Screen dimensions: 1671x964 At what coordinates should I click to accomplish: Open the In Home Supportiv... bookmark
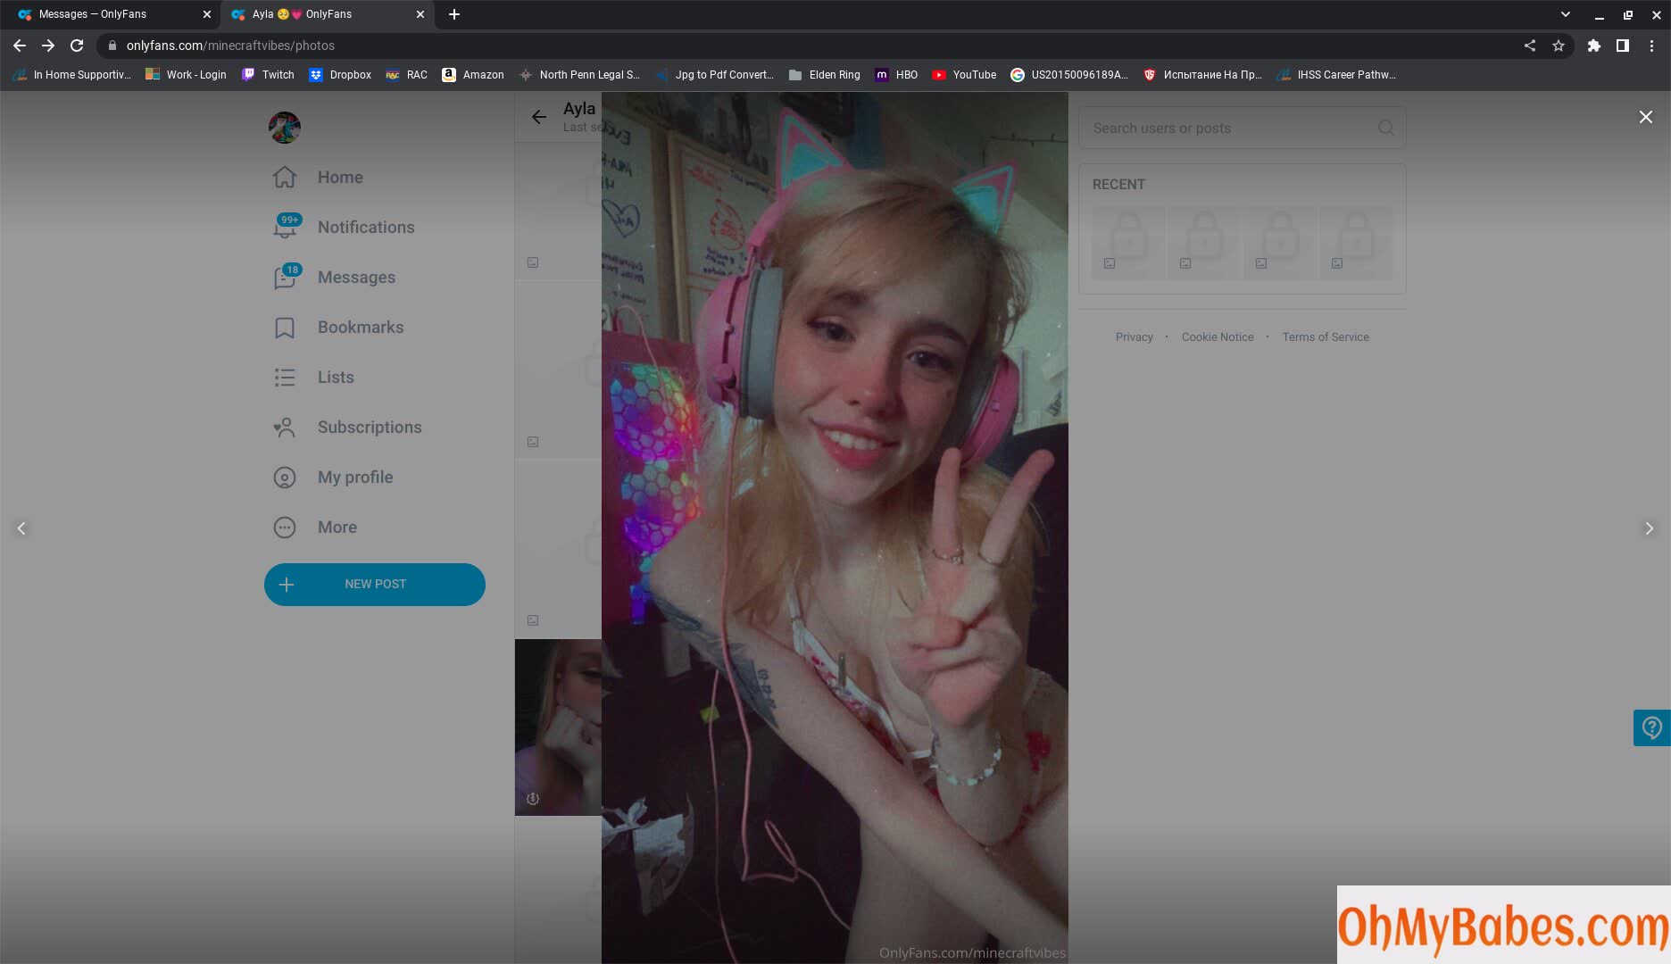[x=71, y=75]
